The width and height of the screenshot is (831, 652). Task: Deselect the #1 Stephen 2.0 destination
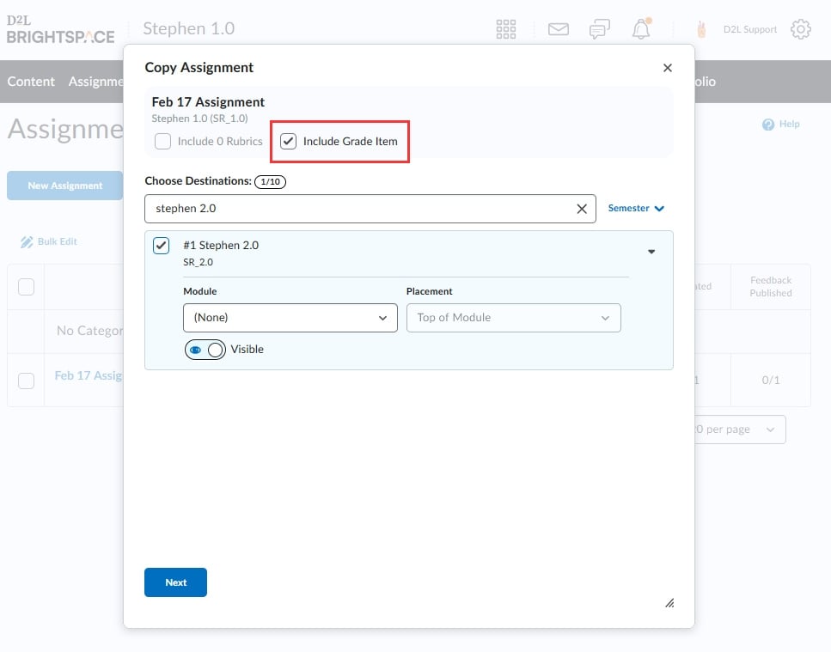coord(161,246)
